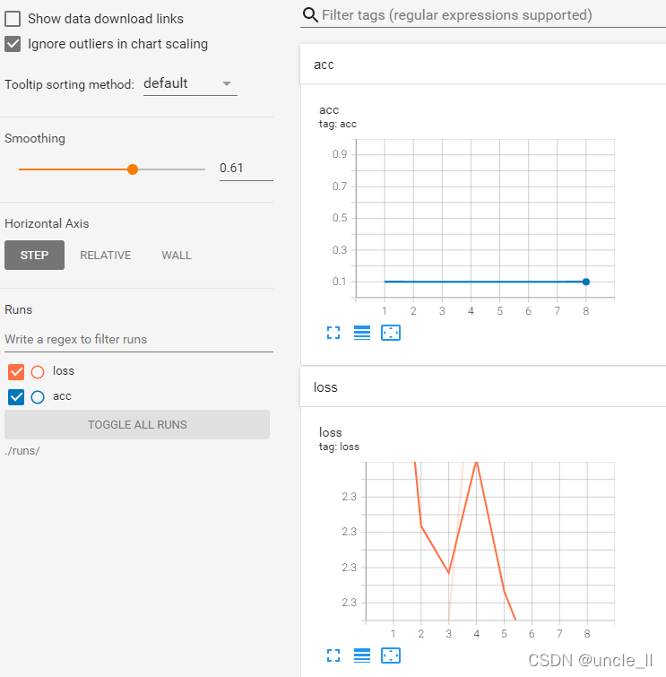Expand the loss chart to full size
Viewport: 666px width, 677px height.
pyautogui.click(x=333, y=655)
